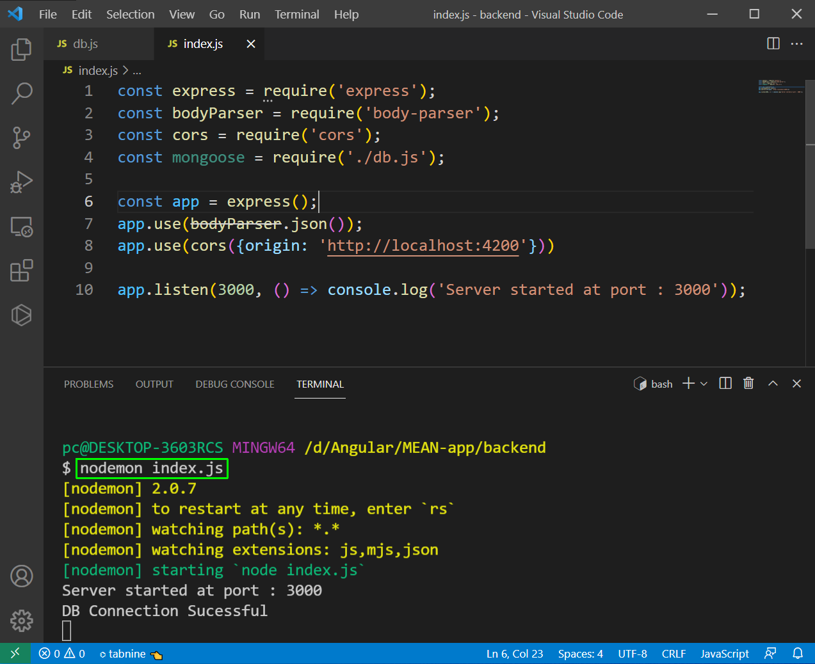Open the Accounts menu icon
This screenshot has height=664, width=815.
(x=22, y=576)
